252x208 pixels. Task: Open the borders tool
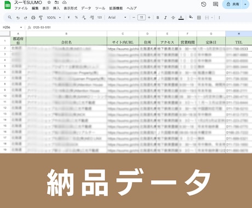click(x=199, y=18)
